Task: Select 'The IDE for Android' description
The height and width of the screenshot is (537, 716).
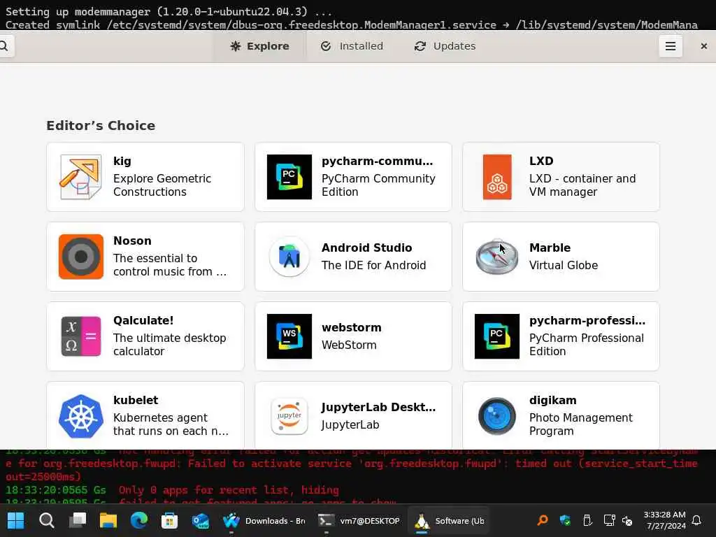Action: [x=373, y=265]
